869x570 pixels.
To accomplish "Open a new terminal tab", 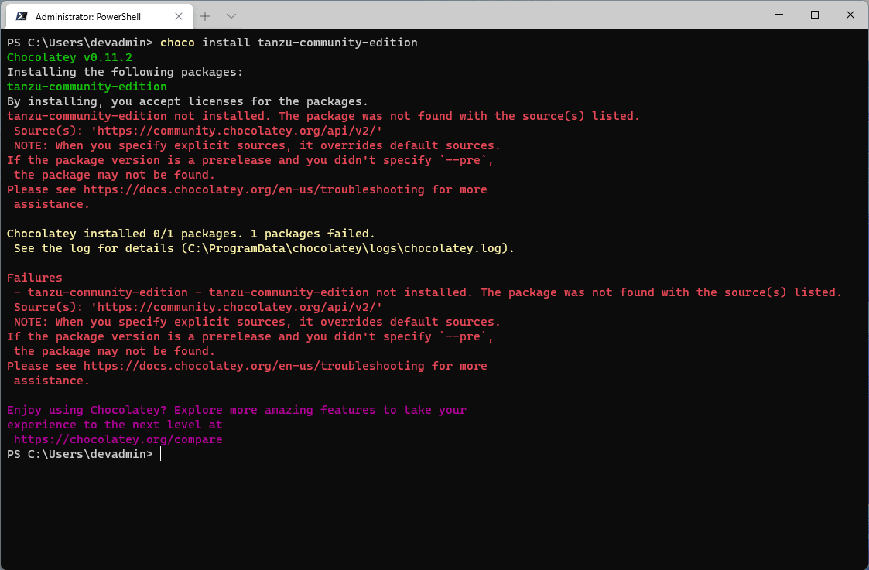I will tap(205, 15).
